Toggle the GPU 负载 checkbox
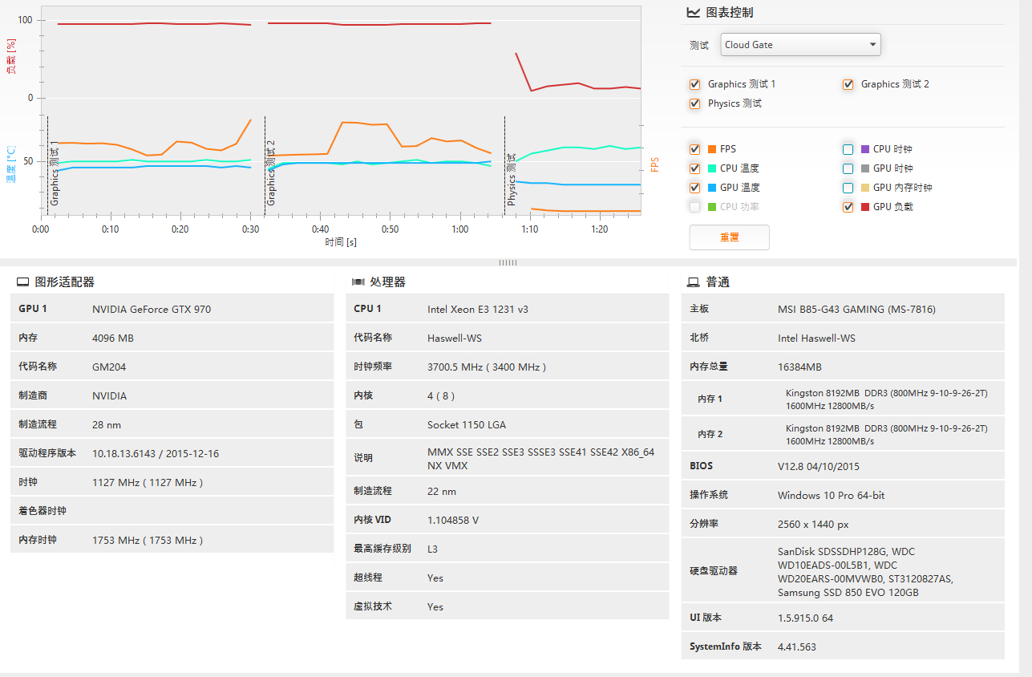 (x=848, y=207)
